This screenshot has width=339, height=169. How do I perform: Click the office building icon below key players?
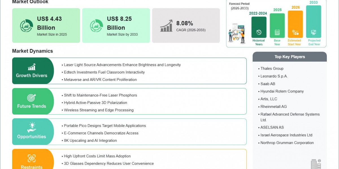click(x=316, y=164)
